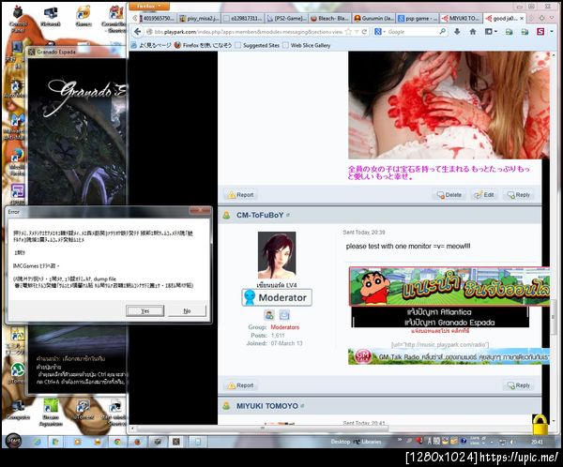
Task: Click the pink S add-on icon
Action: (540, 32)
